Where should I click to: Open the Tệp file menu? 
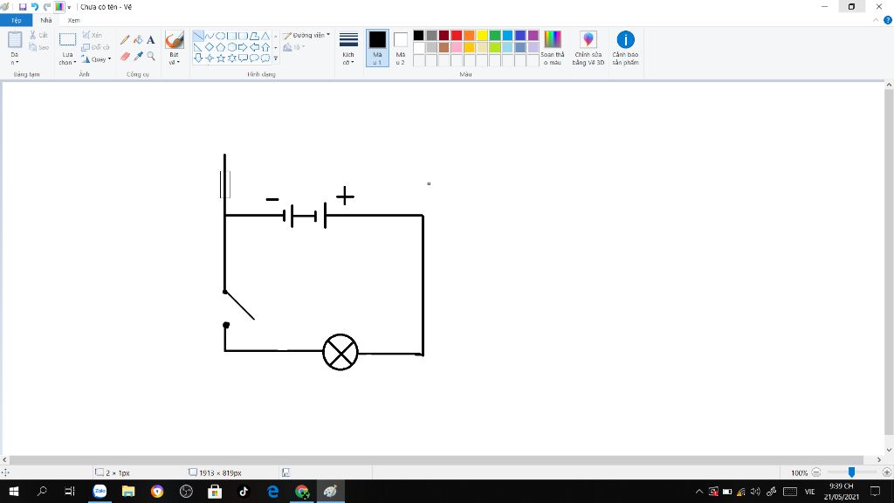16,20
